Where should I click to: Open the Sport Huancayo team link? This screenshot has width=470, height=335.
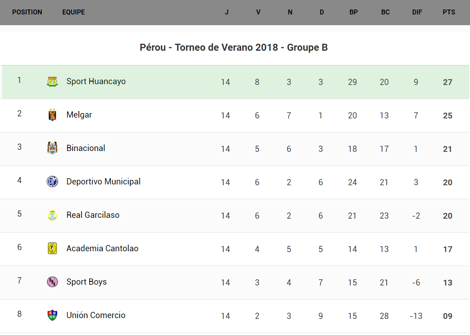[96, 82]
